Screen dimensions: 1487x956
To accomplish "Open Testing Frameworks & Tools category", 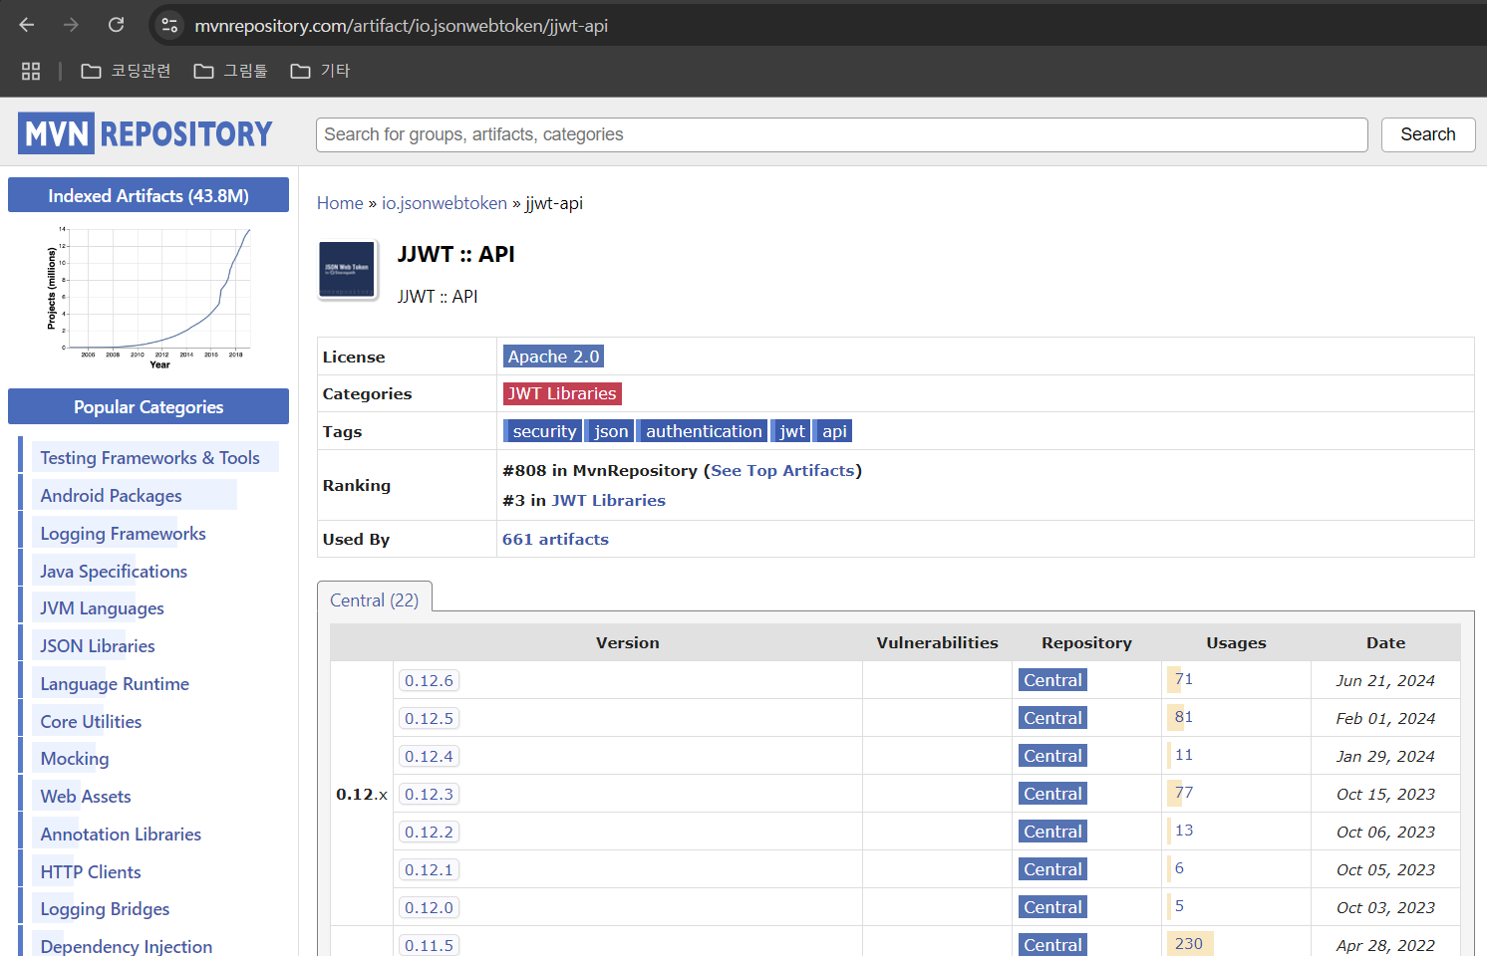I will pyautogui.click(x=149, y=458).
